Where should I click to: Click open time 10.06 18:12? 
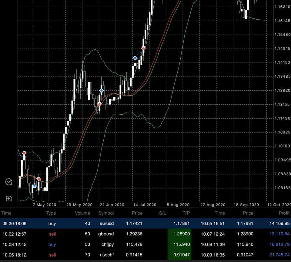(14, 255)
